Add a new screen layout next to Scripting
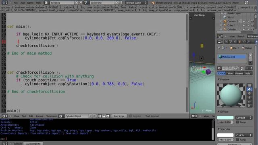The image size is (258, 145). coord(76,3)
